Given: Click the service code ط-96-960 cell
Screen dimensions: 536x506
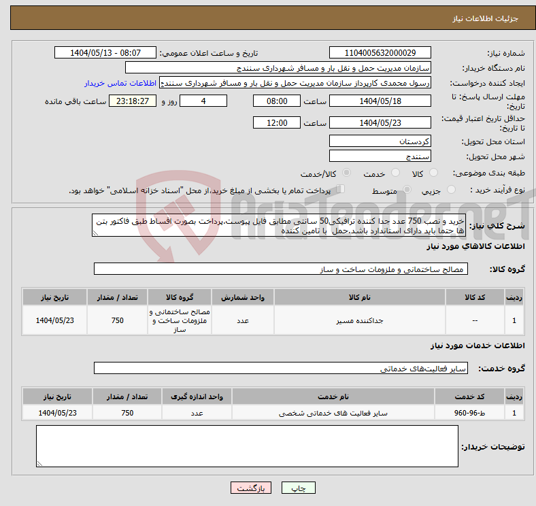Looking at the screenshot, I should pos(469,413).
